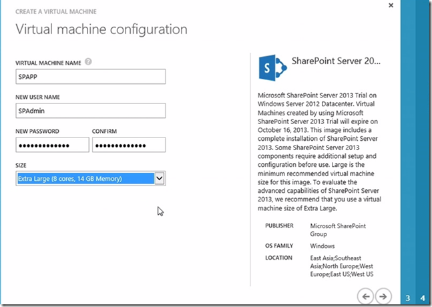Click the 'NEW PASSWORD' label
The height and width of the screenshot is (307, 432).
(x=37, y=131)
